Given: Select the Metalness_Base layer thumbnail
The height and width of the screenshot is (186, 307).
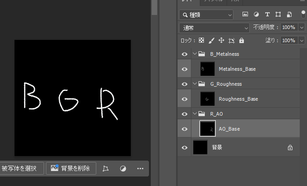Looking at the screenshot, I should click(208, 69).
